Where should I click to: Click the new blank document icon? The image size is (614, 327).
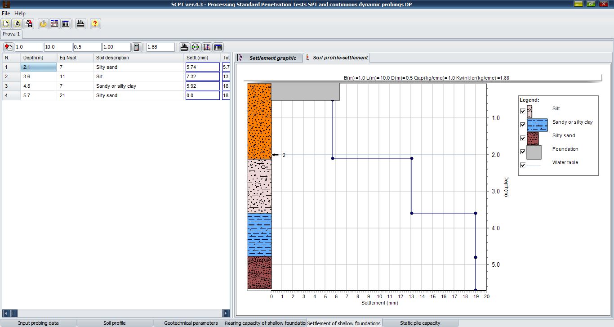pos(6,24)
